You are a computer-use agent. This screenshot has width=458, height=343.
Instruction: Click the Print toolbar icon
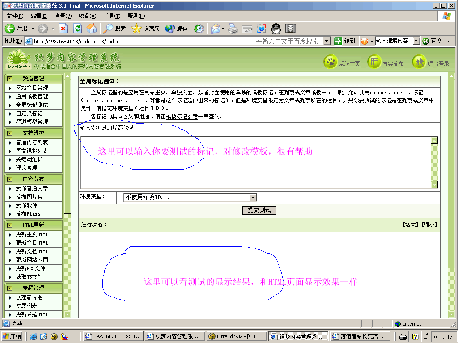point(233,29)
